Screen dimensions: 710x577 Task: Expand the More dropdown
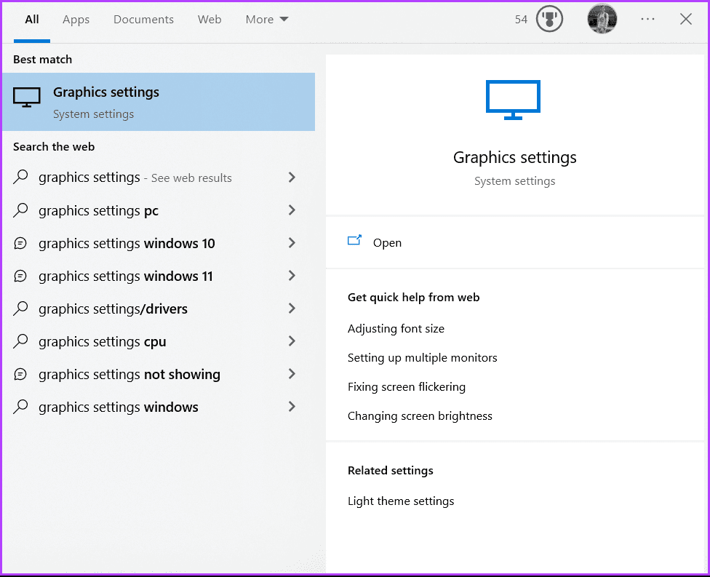pos(267,20)
